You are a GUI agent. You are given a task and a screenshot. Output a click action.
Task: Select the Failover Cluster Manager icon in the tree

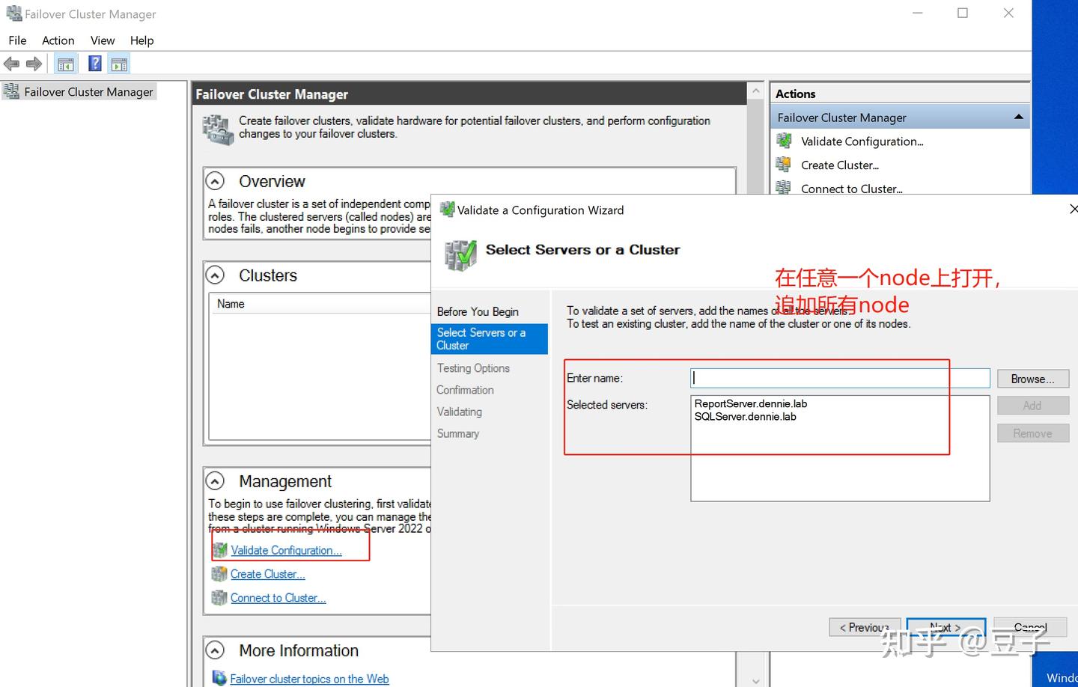pyautogui.click(x=10, y=91)
